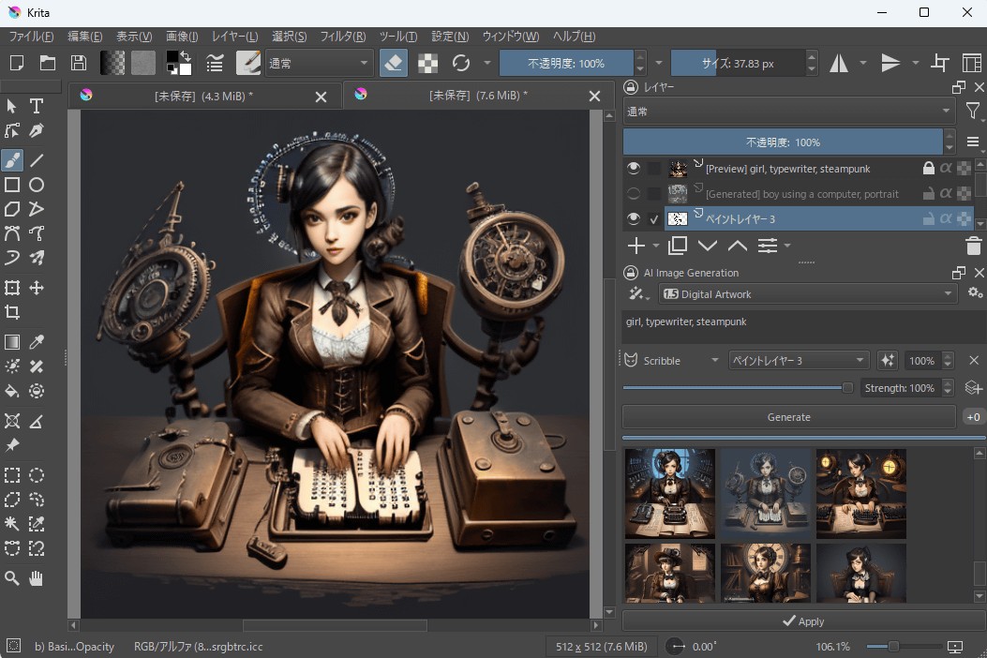Expand the Scribble control type dropdown

click(672, 361)
